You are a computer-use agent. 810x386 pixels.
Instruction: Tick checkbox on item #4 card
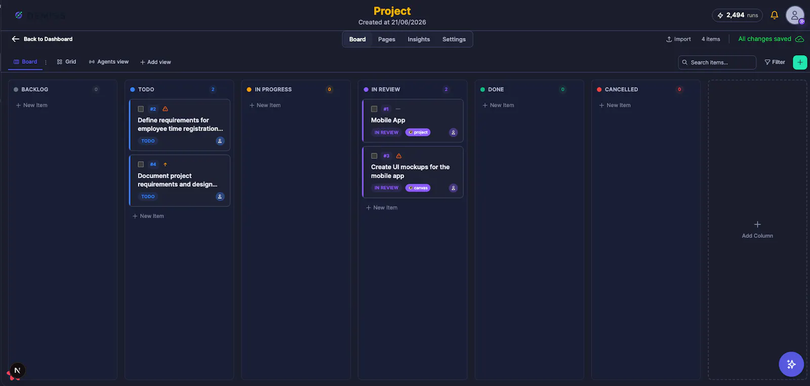tap(141, 164)
